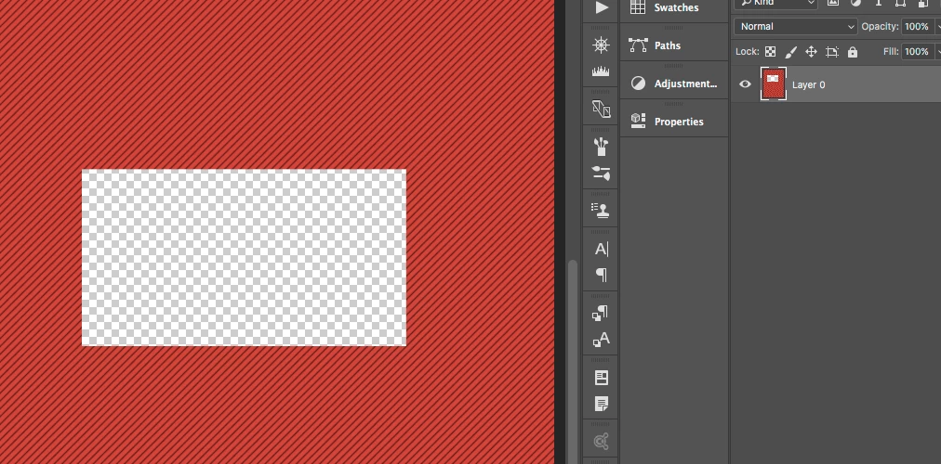Screen dimensions: 941x464
Task: Click the greyed circular node icon at strip bottom
Action: (601, 442)
